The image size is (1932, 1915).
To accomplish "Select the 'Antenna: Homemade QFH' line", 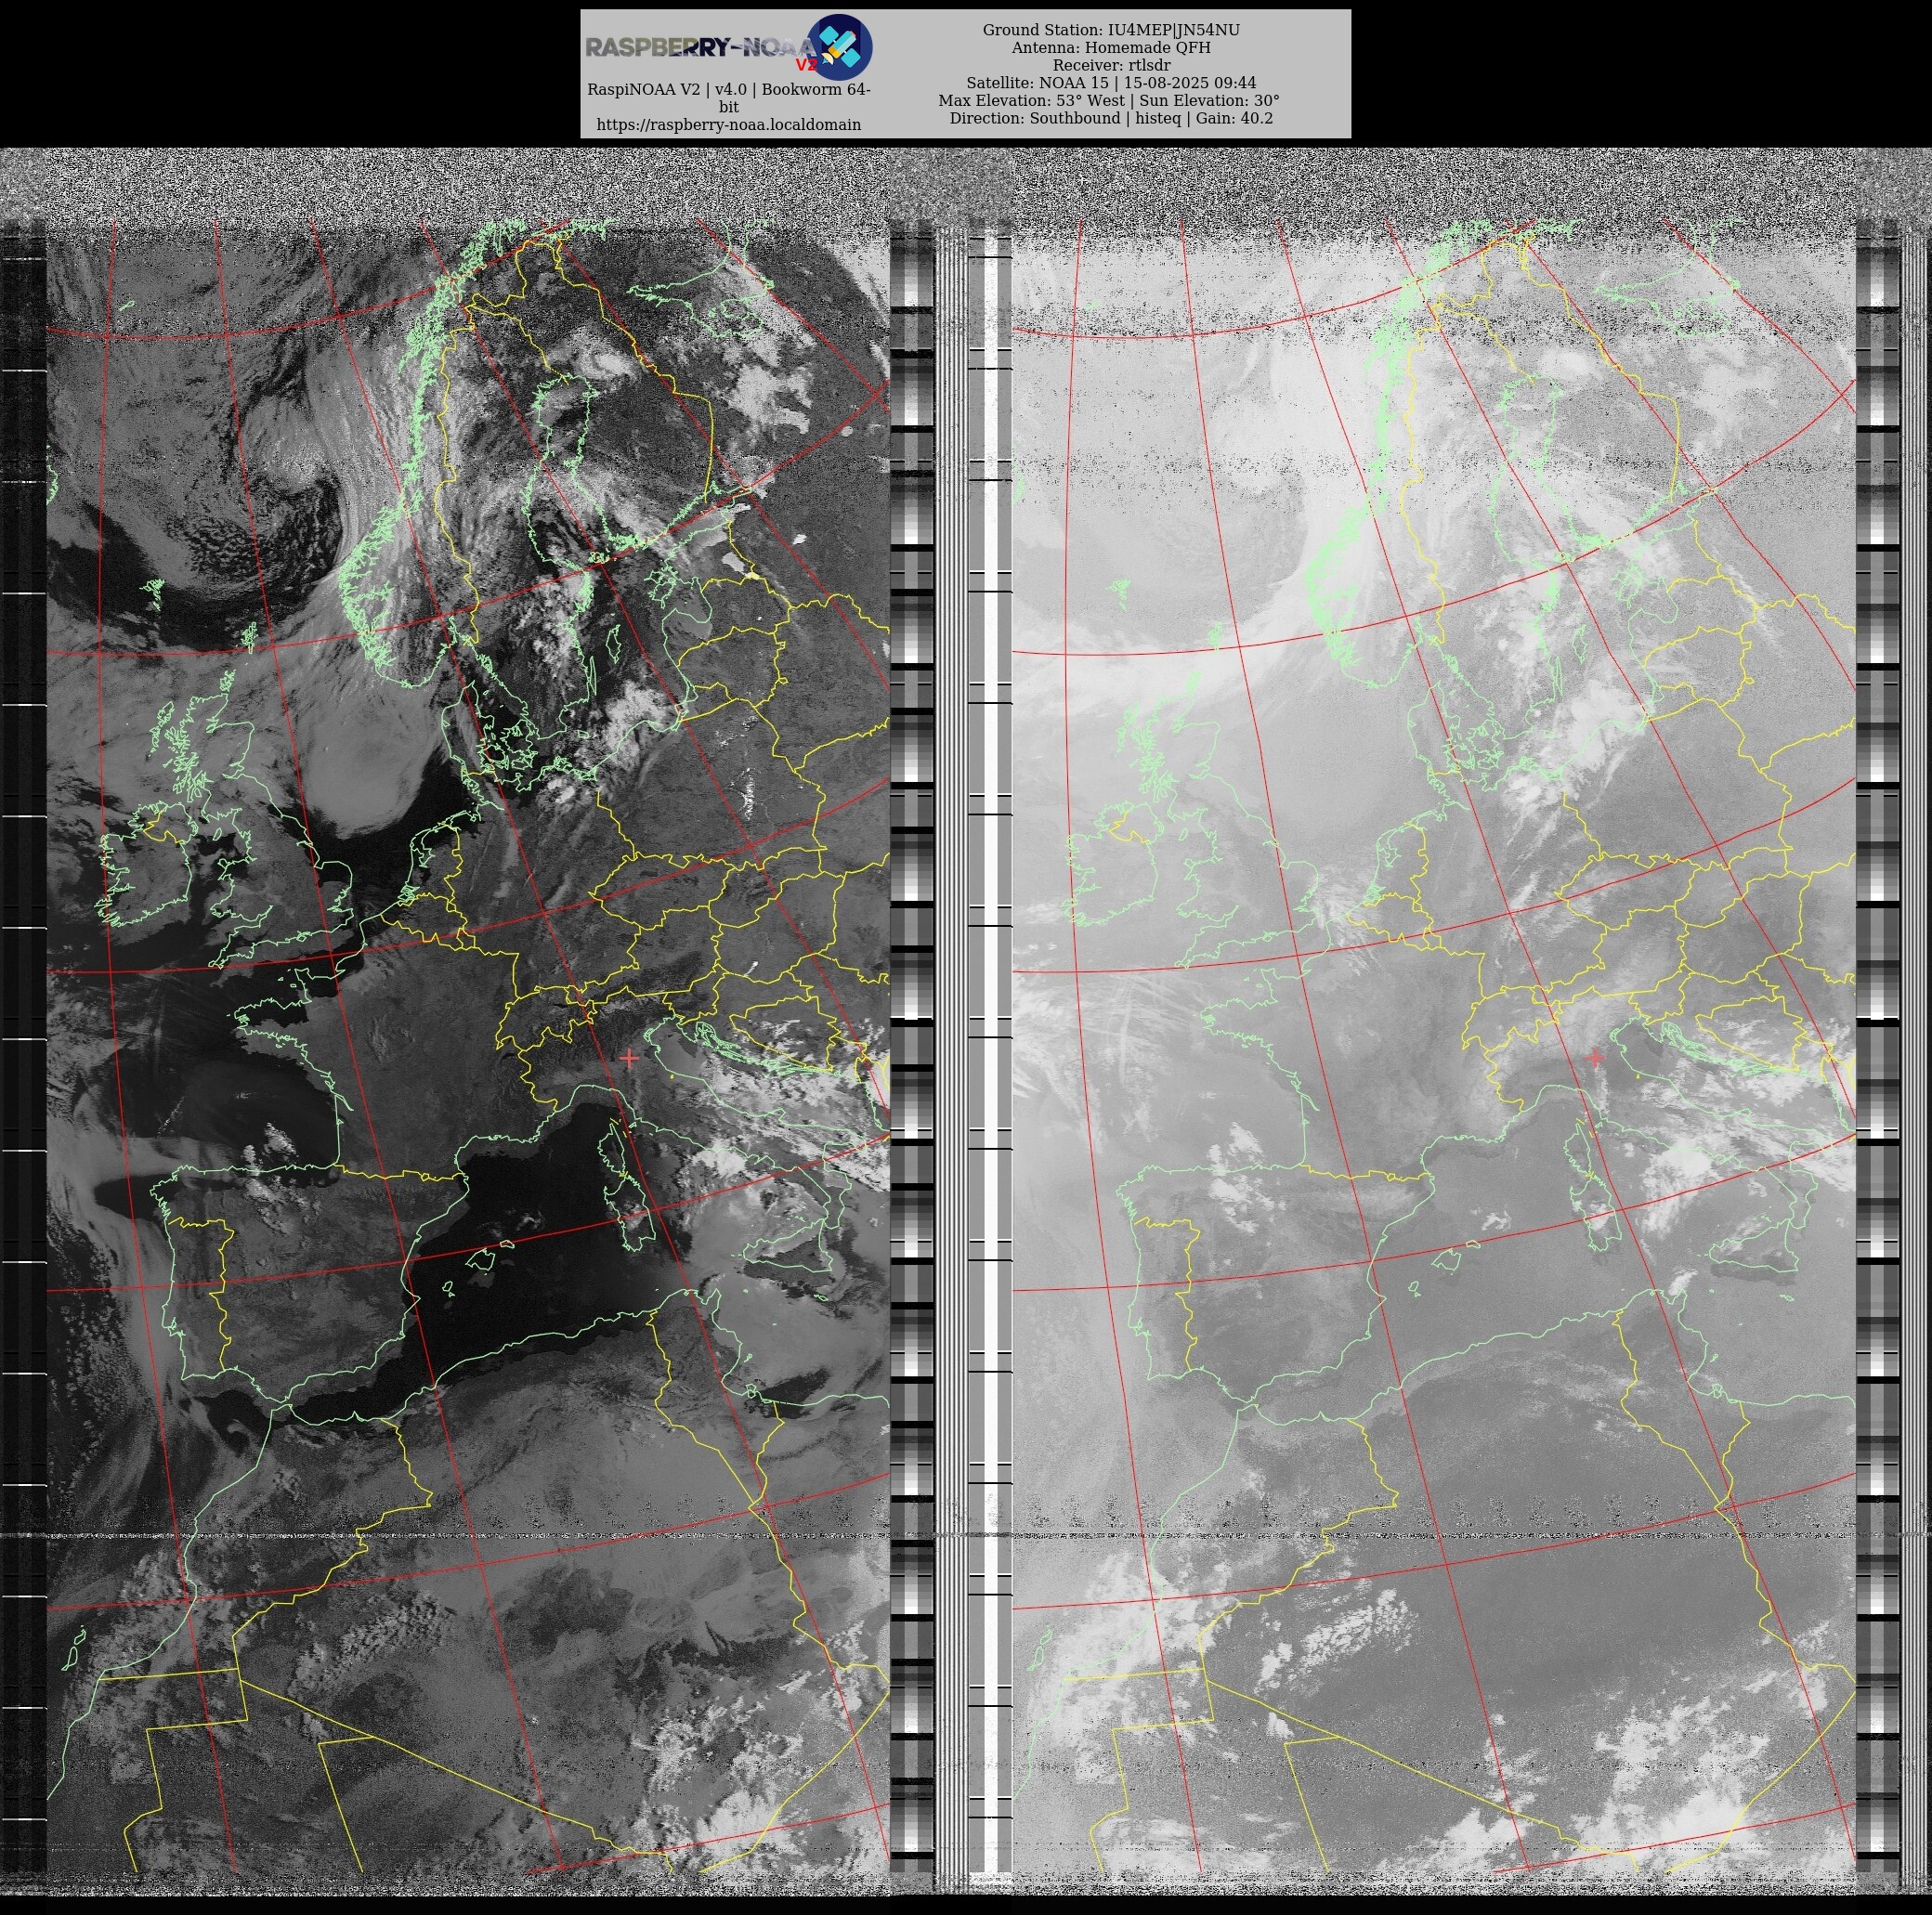I will [1111, 48].
